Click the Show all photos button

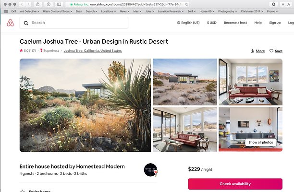coord(261,143)
